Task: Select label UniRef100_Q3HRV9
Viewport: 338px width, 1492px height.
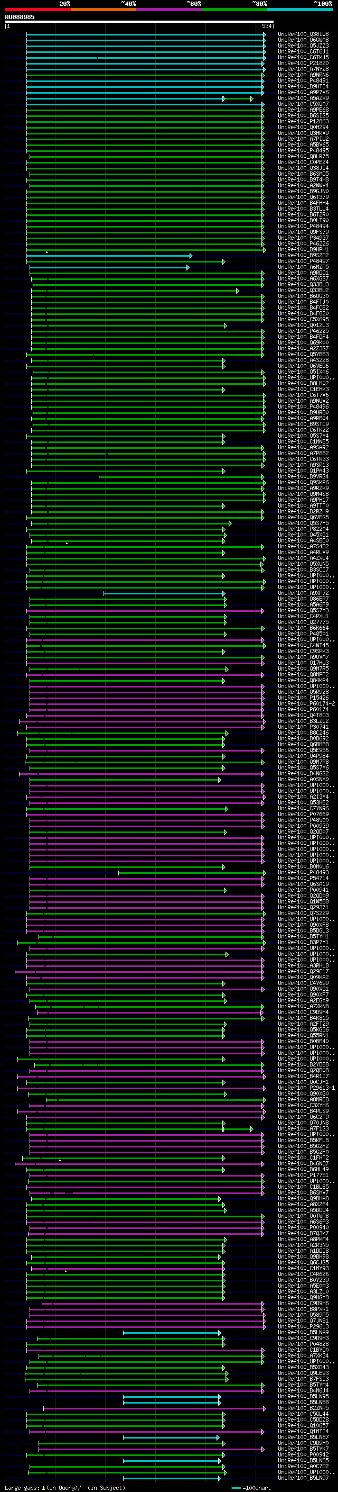Action: [303, 133]
